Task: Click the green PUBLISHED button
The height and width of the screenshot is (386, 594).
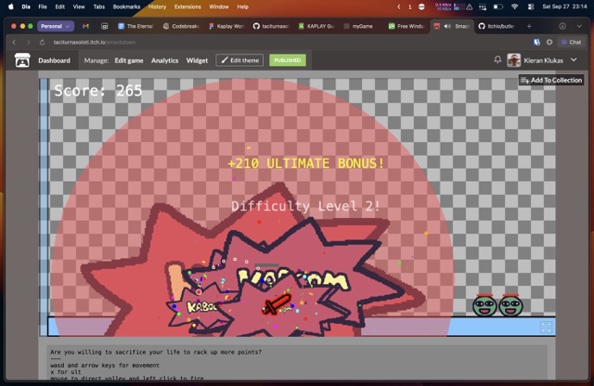Action: point(287,60)
